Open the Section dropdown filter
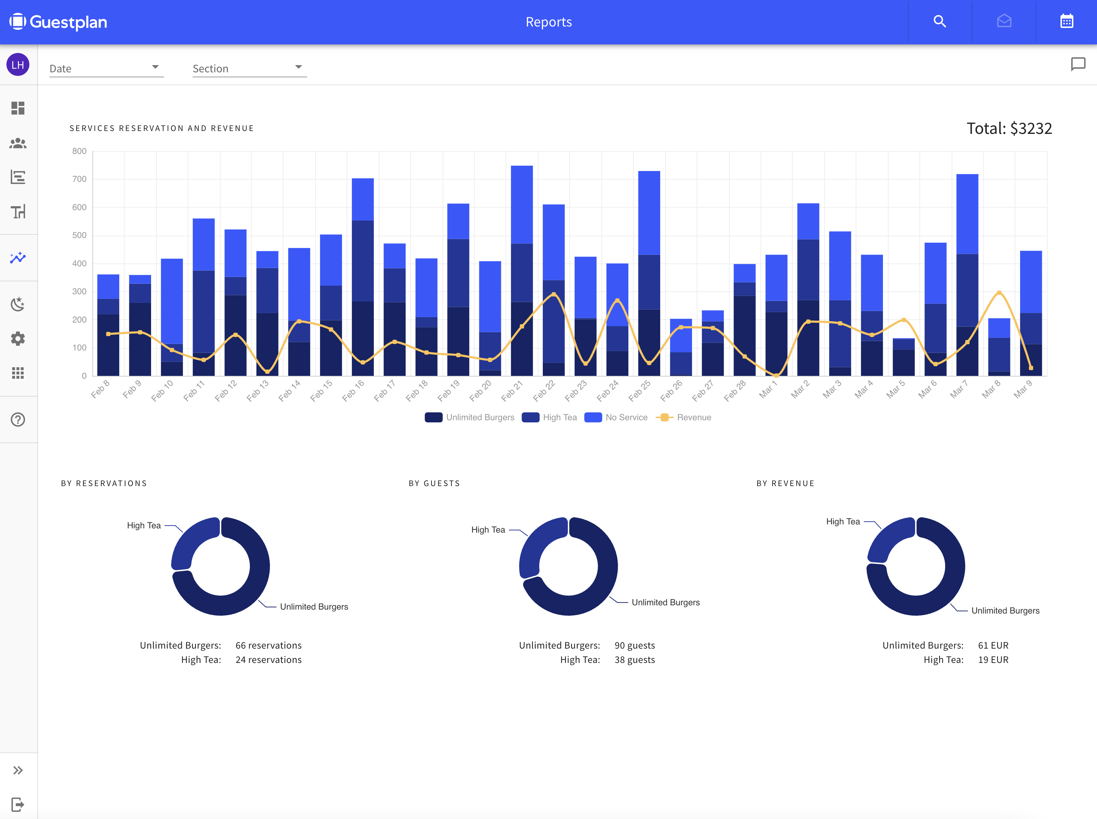1097x819 pixels. pyautogui.click(x=249, y=68)
